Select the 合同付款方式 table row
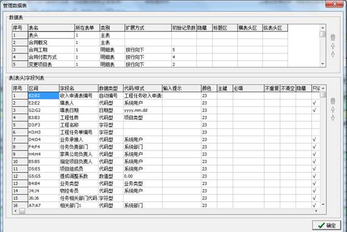The height and width of the screenshot is (232, 347). click(x=150, y=57)
